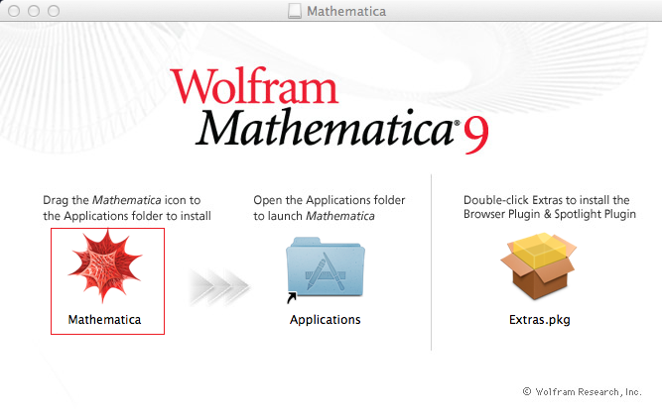662x417 pixels.
Task: Click the Applications folder label text
Action: pos(326,320)
